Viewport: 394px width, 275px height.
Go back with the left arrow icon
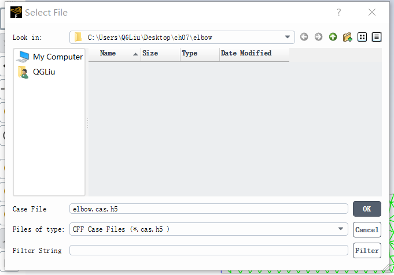coord(304,37)
